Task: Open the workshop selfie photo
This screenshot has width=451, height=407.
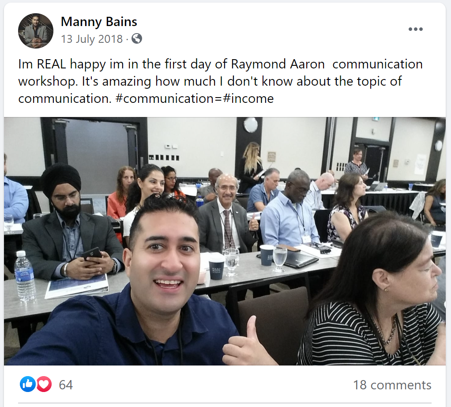Action: (225, 241)
